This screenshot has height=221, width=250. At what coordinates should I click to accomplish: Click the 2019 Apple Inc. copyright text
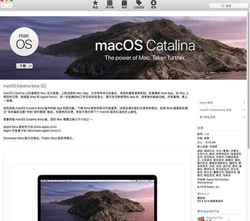click(x=208, y=187)
